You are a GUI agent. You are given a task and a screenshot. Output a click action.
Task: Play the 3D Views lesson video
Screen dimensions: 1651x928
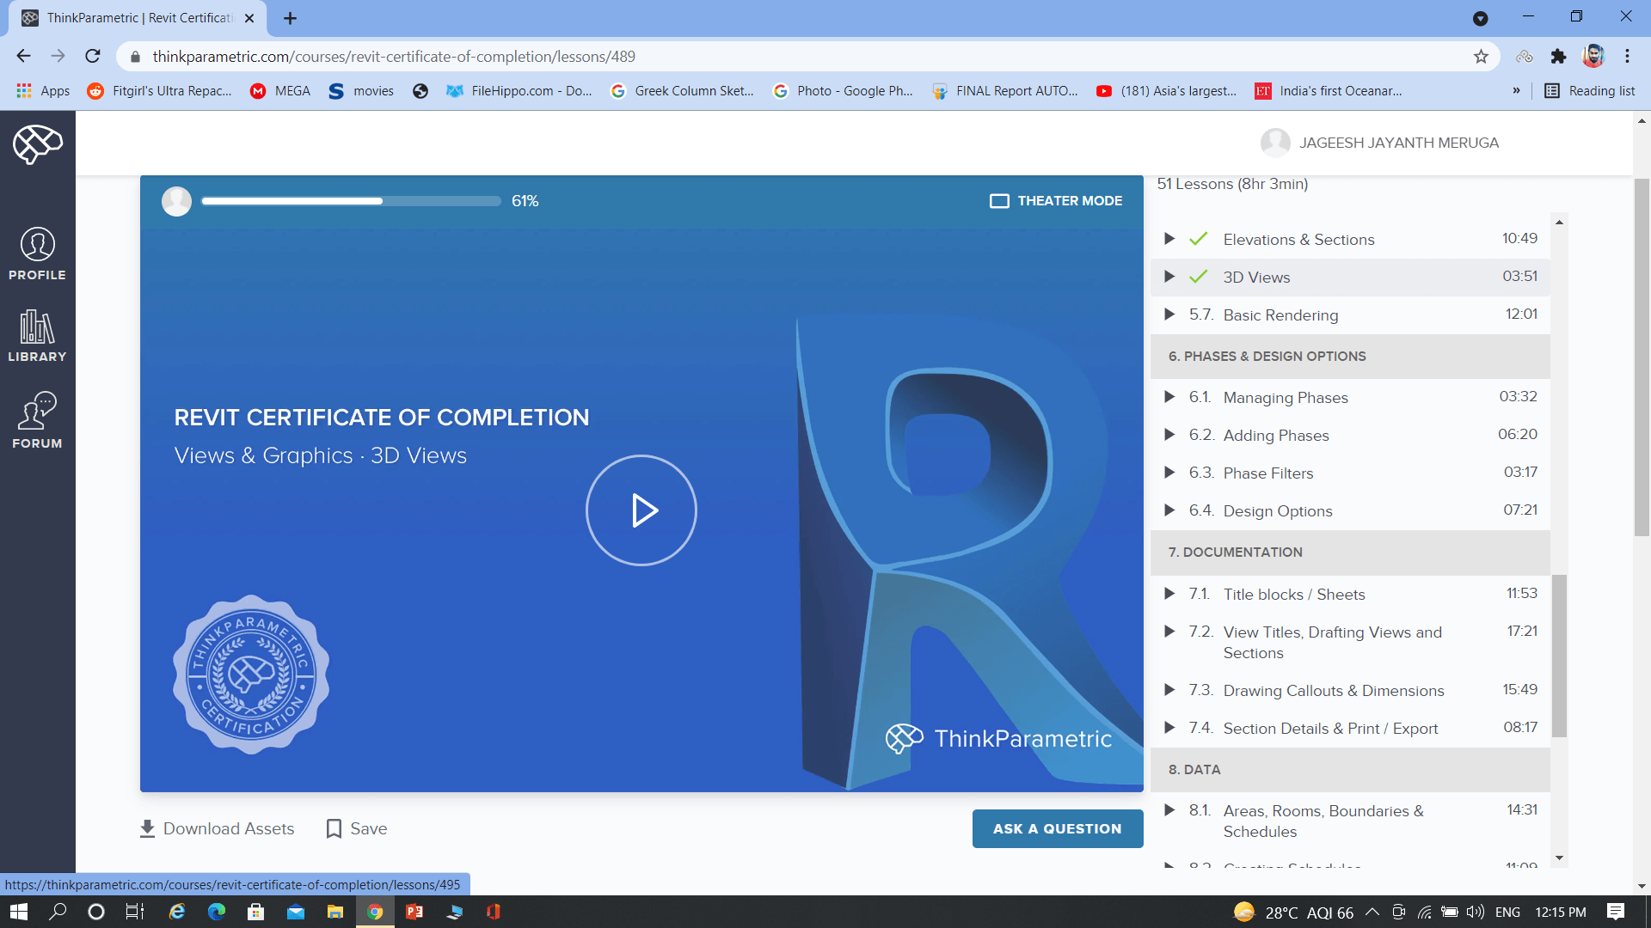(641, 510)
